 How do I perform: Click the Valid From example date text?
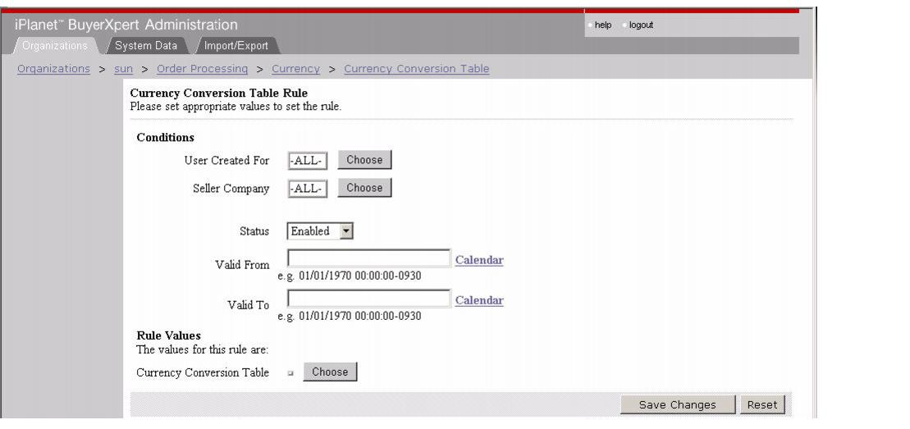tap(350, 276)
